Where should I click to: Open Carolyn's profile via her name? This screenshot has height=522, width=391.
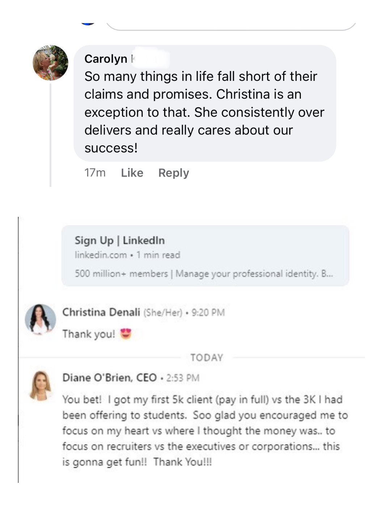(106, 59)
